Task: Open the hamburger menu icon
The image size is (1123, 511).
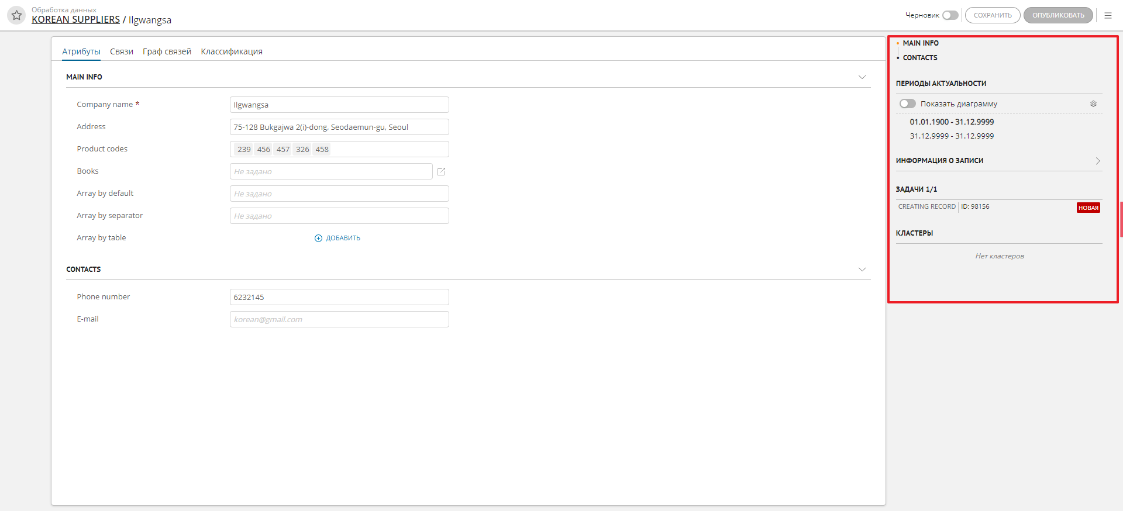Action: [x=1108, y=15]
